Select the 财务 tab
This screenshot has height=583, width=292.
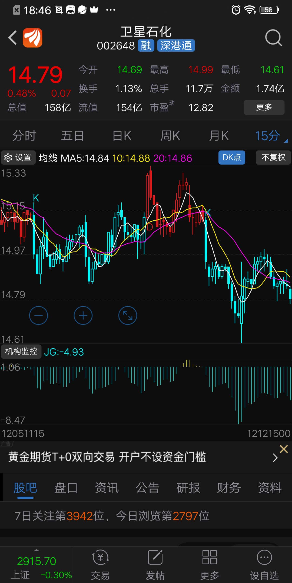click(x=229, y=488)
